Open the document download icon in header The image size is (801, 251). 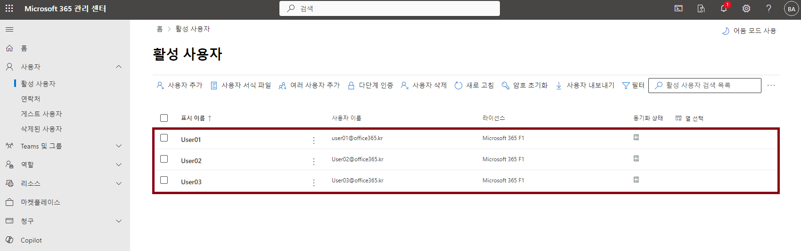point(701,8)
